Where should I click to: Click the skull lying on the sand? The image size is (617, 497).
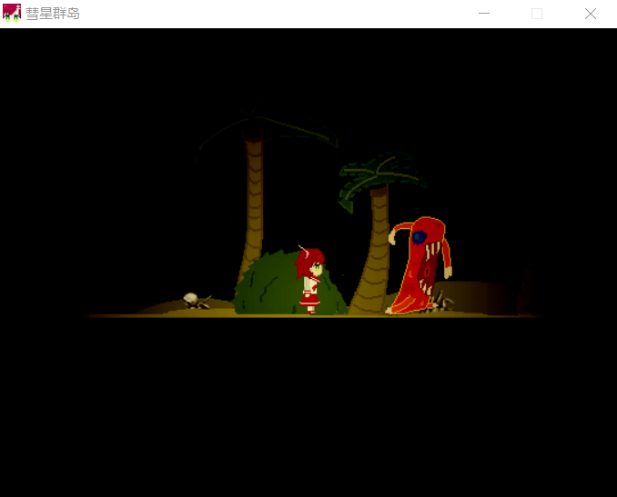[192, 300]
